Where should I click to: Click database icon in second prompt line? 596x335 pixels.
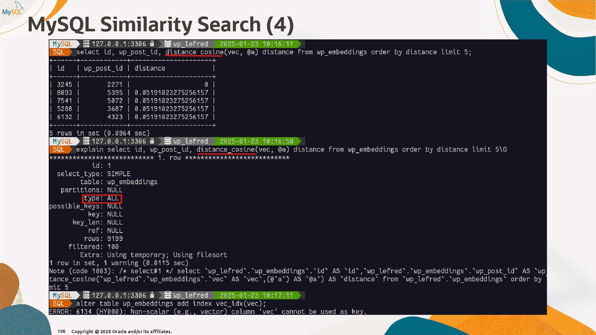[168, 141]
